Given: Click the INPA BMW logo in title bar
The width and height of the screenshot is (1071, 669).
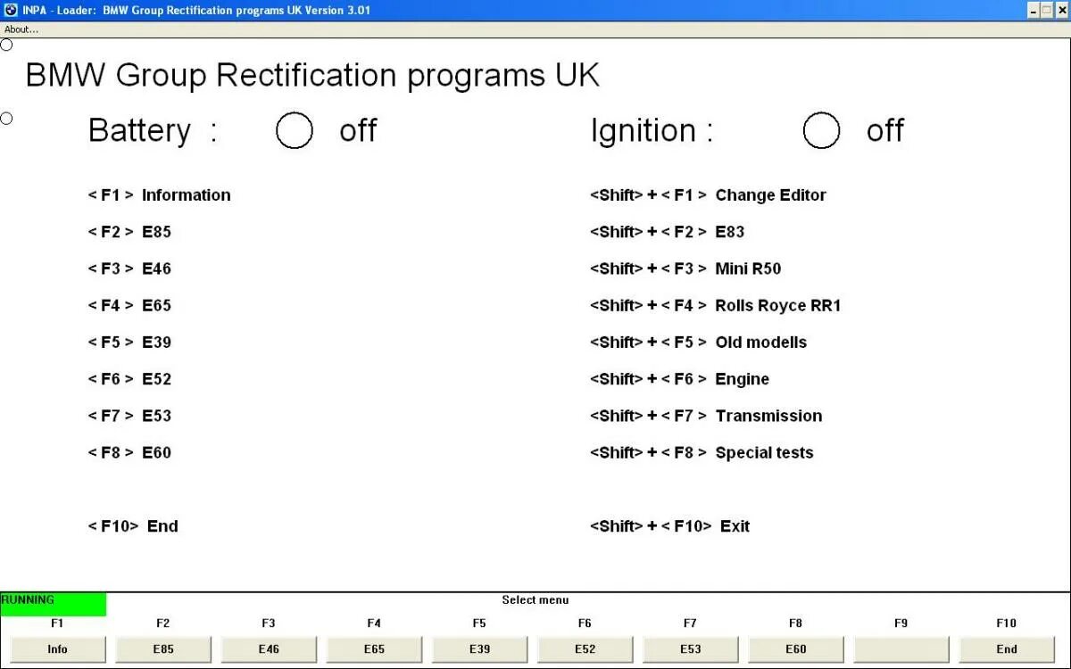Looking at the screenshot, I should pos(11,11).
